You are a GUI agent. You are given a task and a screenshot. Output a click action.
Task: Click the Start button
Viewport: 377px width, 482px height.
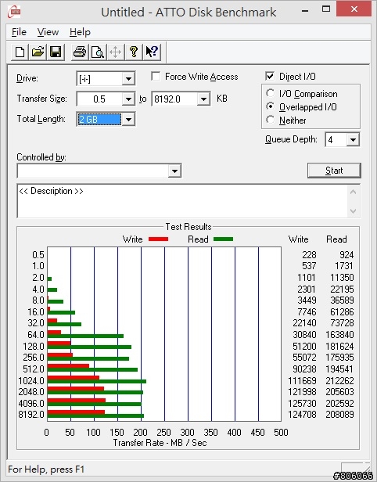click(334, 171)
